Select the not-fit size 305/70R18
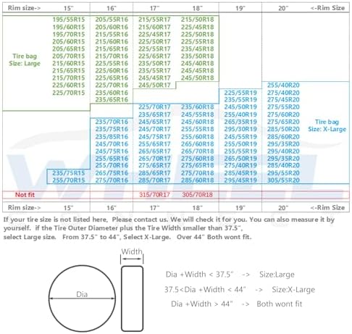352x334 pixels. [x=198, y=195]
